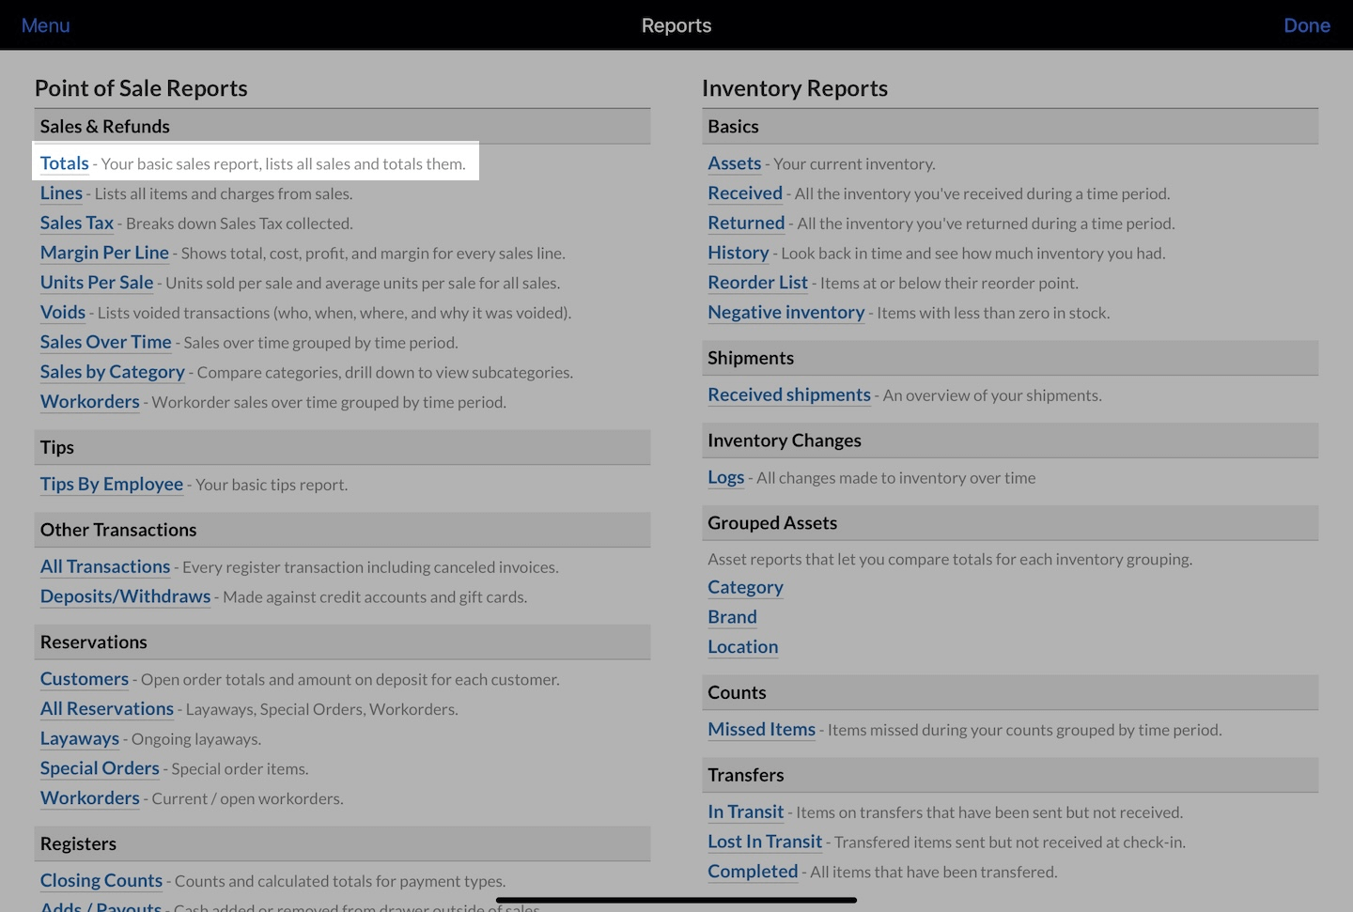Open the Sales Tax report
This screenshot has width=1353, height=912.
point(76,224)
